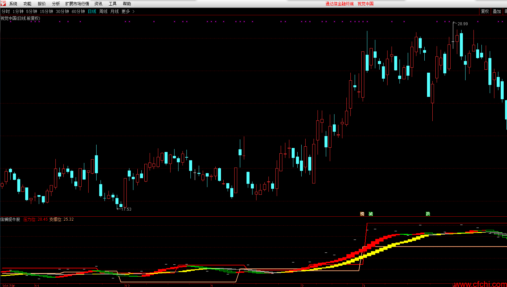Select the 日线 daily period
This screenshot has height=287, width=507.
click(92, 11)
